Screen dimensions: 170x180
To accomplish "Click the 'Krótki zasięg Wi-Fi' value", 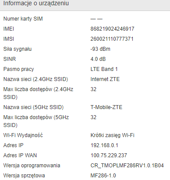I will tap(112, 135).
